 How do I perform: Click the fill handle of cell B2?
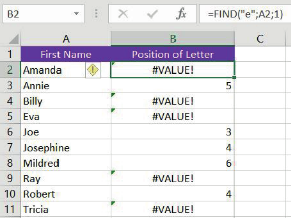coord(234,77)
